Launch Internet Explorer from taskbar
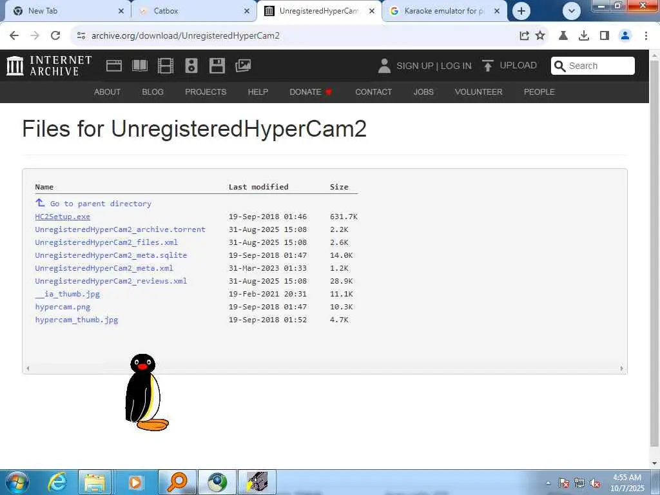The height and width of the screenshot is (495, 660). (x=57, y=482)
